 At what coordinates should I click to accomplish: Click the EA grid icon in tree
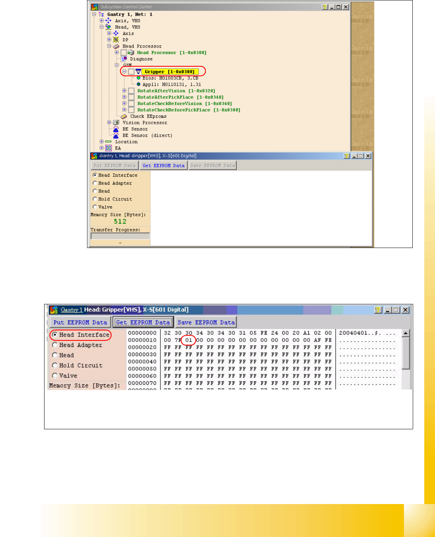click(x=109, y=148)
